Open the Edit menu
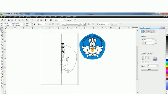Screen dimensions: 168x94 click(x=10, y=17)
